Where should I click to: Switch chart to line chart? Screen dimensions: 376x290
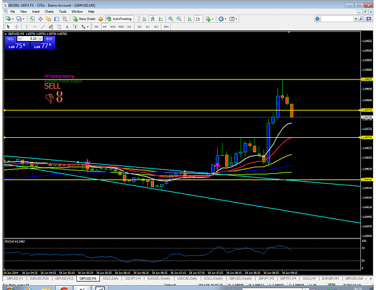coord(161,19)
